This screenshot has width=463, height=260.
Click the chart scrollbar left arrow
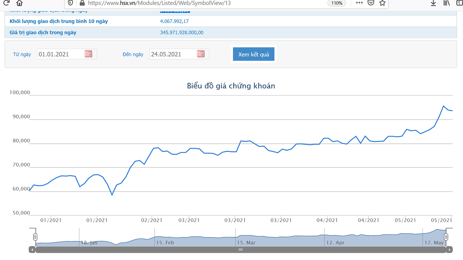[x=32, y=250]
